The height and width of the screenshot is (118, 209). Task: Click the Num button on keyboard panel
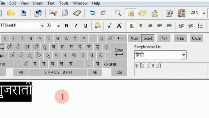pyautogui.click(x=134, y=38)
